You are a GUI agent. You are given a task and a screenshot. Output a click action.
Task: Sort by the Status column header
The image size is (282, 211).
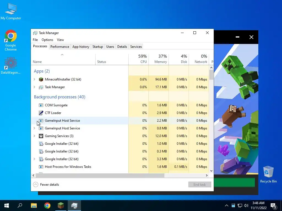click(112, 59)
